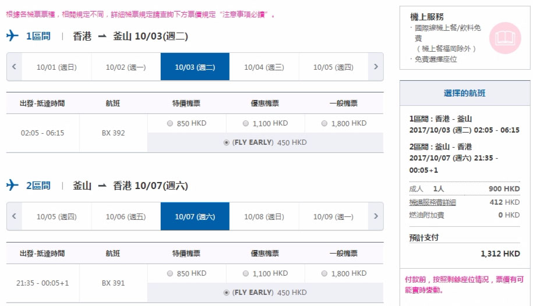
Task: Select the 850 HKD fare for BX 391
Action: (170, 273)
